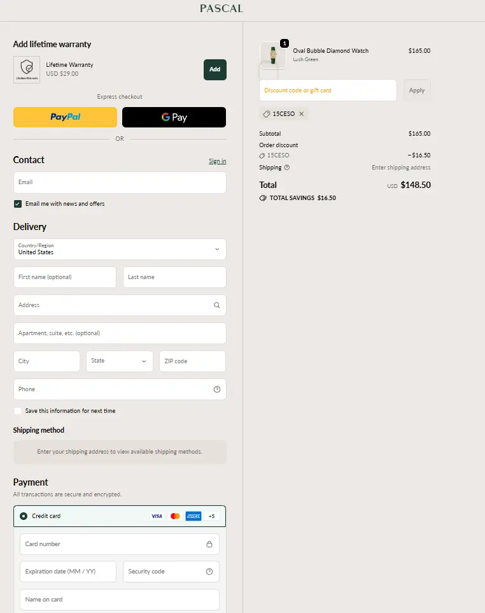
Task: Click the search icon in Address field
Action: 217,305
